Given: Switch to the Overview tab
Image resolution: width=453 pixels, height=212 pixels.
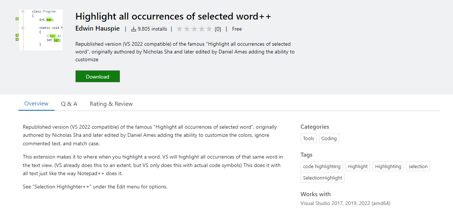Looking at the screenshot, I should click(36, 104).
